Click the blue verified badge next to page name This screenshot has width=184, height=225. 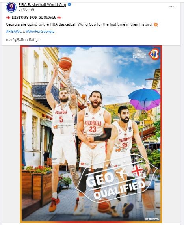pos(69,5)
